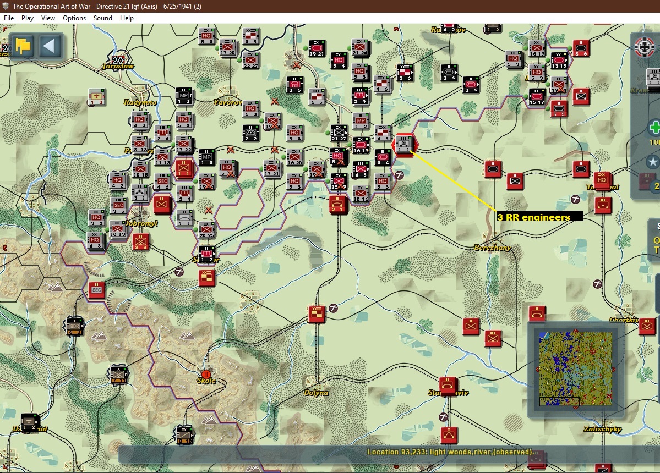Select the red XXXX army unit near Sambor

point(206,278)
